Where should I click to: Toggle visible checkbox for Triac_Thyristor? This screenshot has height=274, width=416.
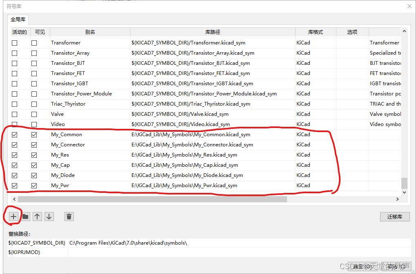coord(34,104)
